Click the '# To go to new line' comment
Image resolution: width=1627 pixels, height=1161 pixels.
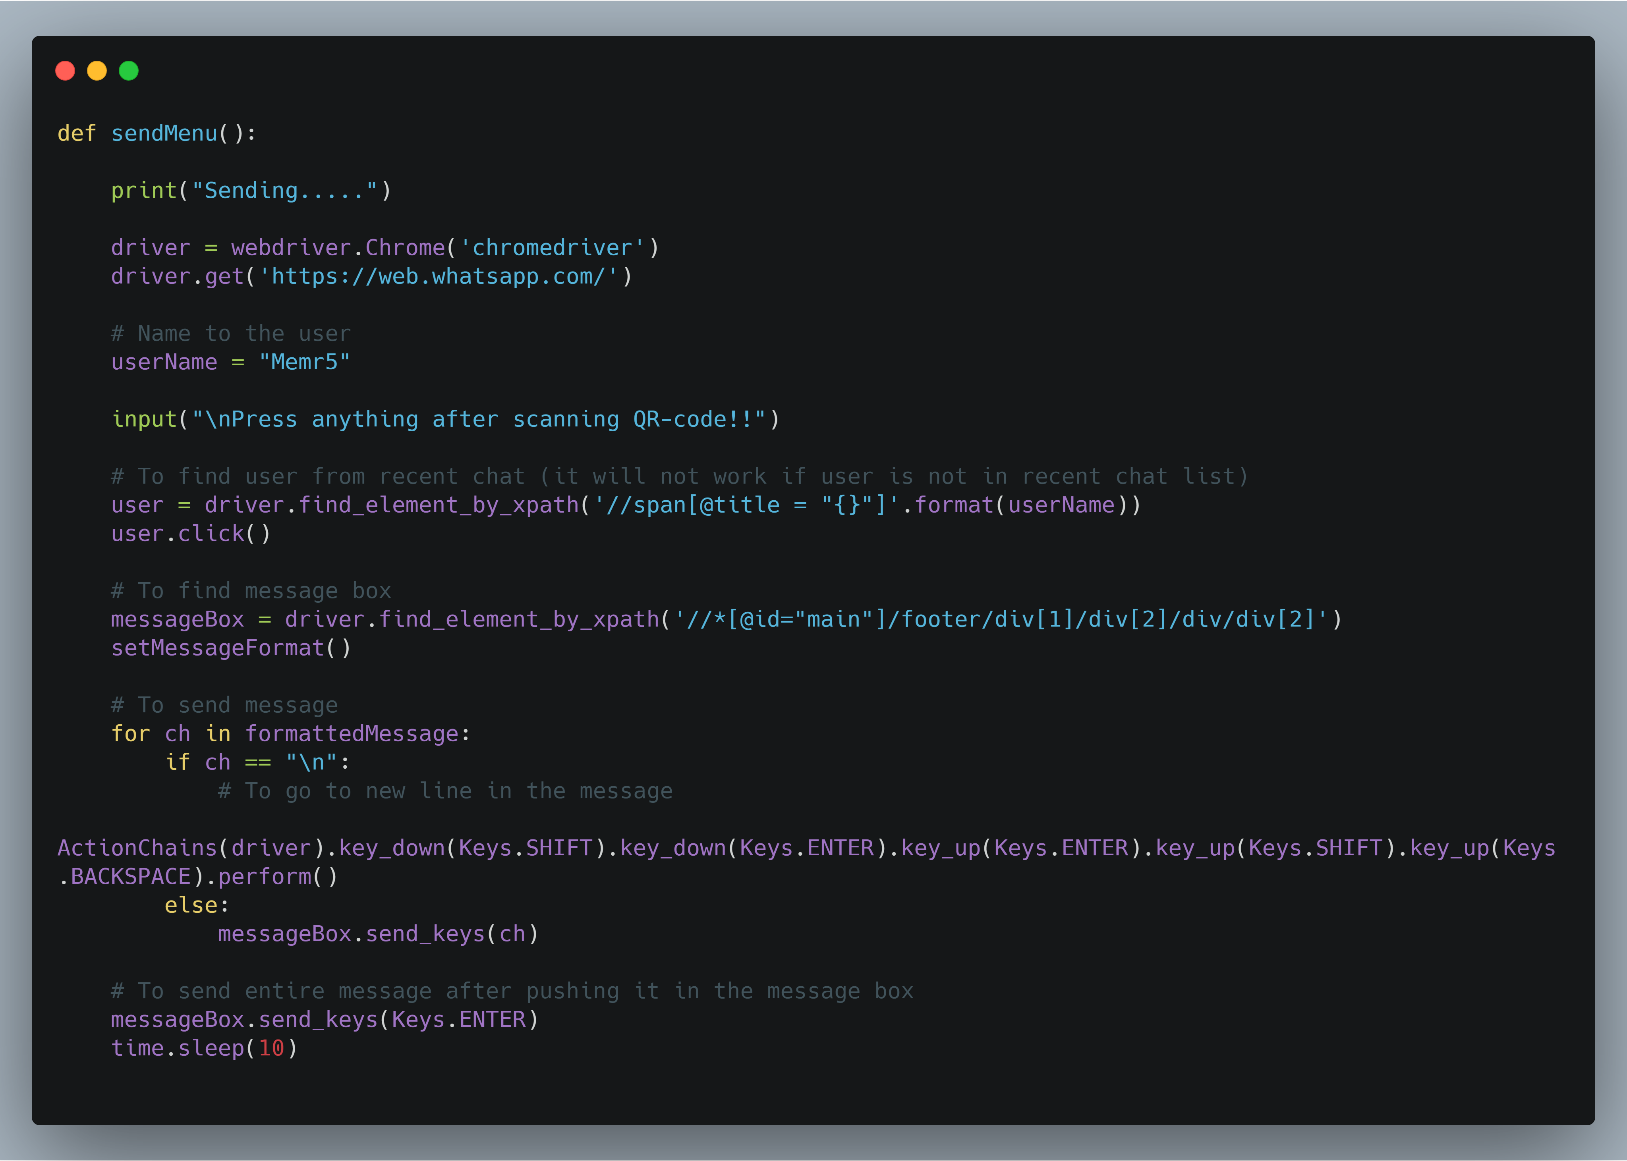point(445,791)
